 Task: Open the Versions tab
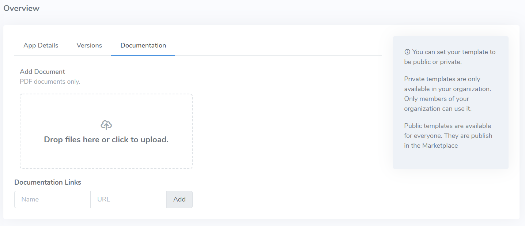point(89,45)
